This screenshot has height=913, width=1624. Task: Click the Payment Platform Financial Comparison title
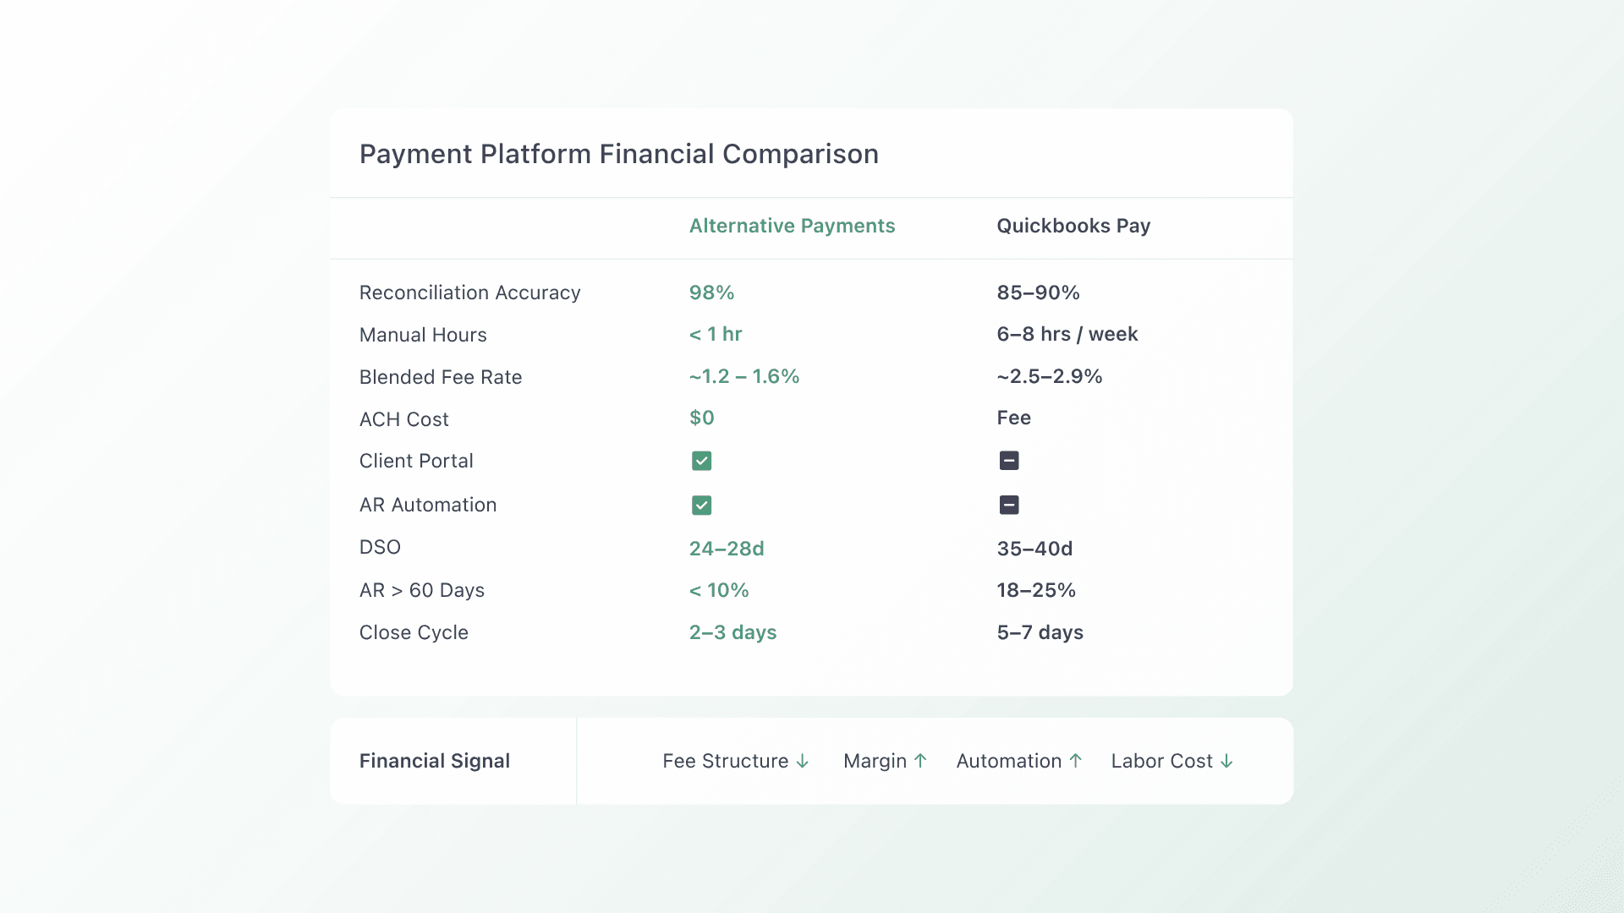click(618, 154)
